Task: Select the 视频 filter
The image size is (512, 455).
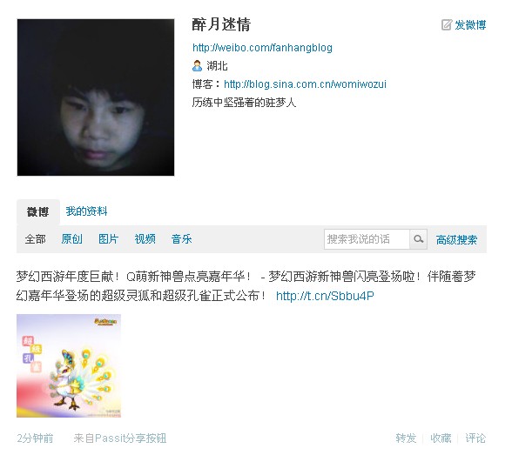Action: 145,239
